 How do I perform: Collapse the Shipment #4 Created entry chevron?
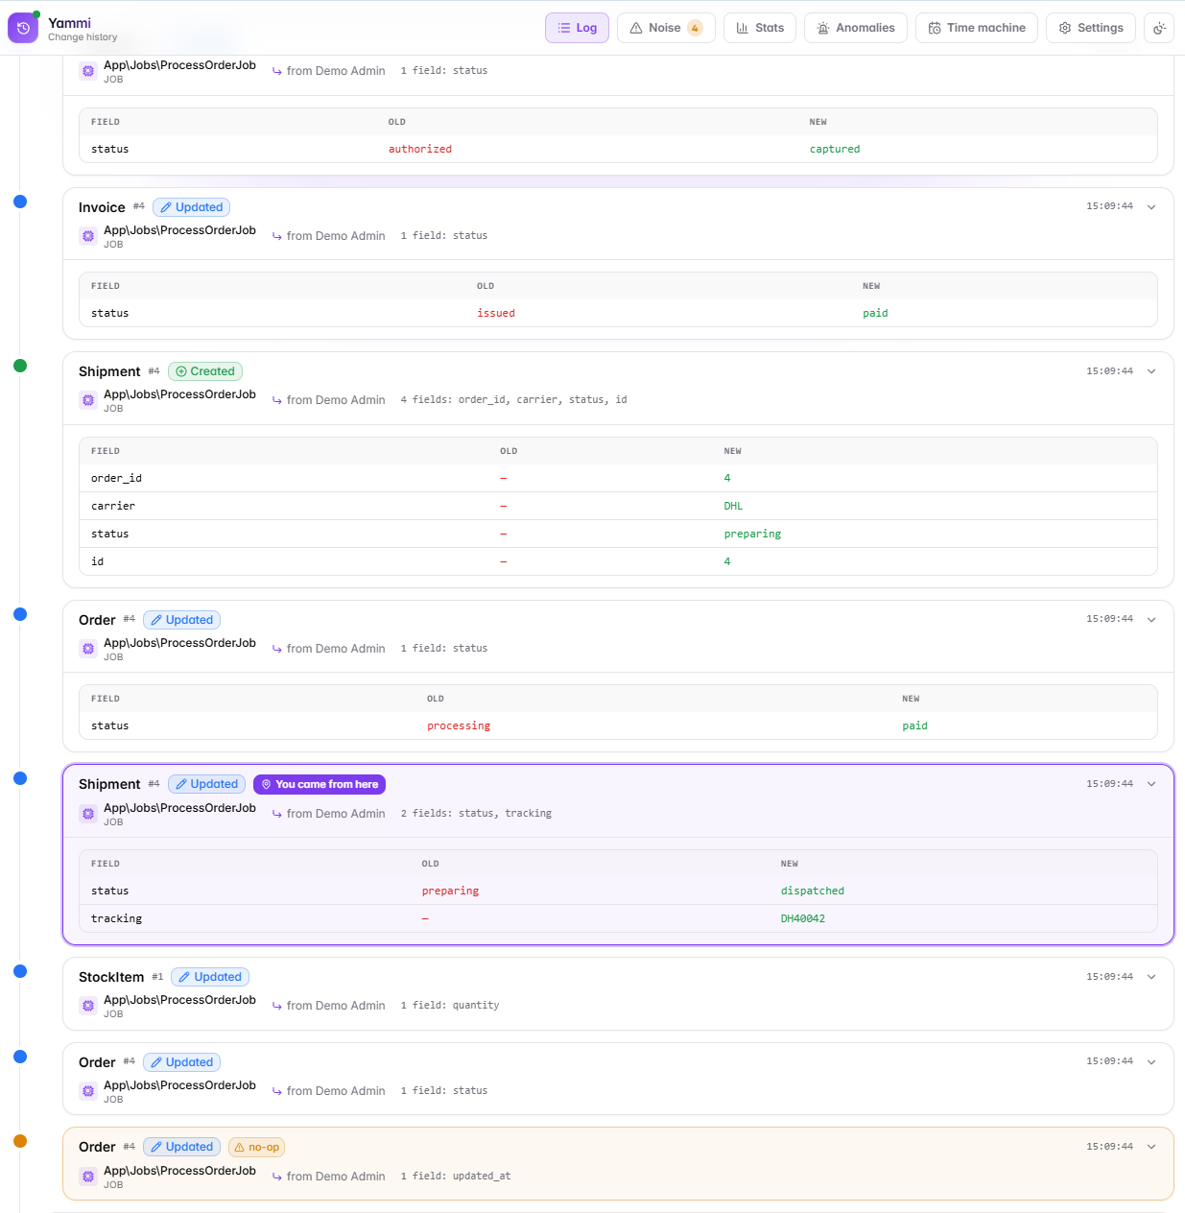pyautogui.click(x=1151, y=371)
